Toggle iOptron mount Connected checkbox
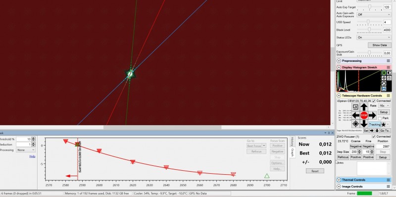This screenshot has height=197, width=396. (374, 101)
